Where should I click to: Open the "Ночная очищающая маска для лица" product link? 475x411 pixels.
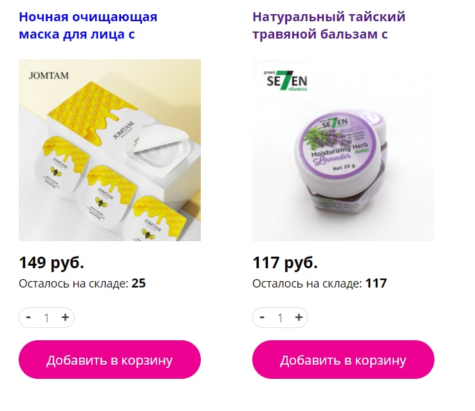coord(88,26)
